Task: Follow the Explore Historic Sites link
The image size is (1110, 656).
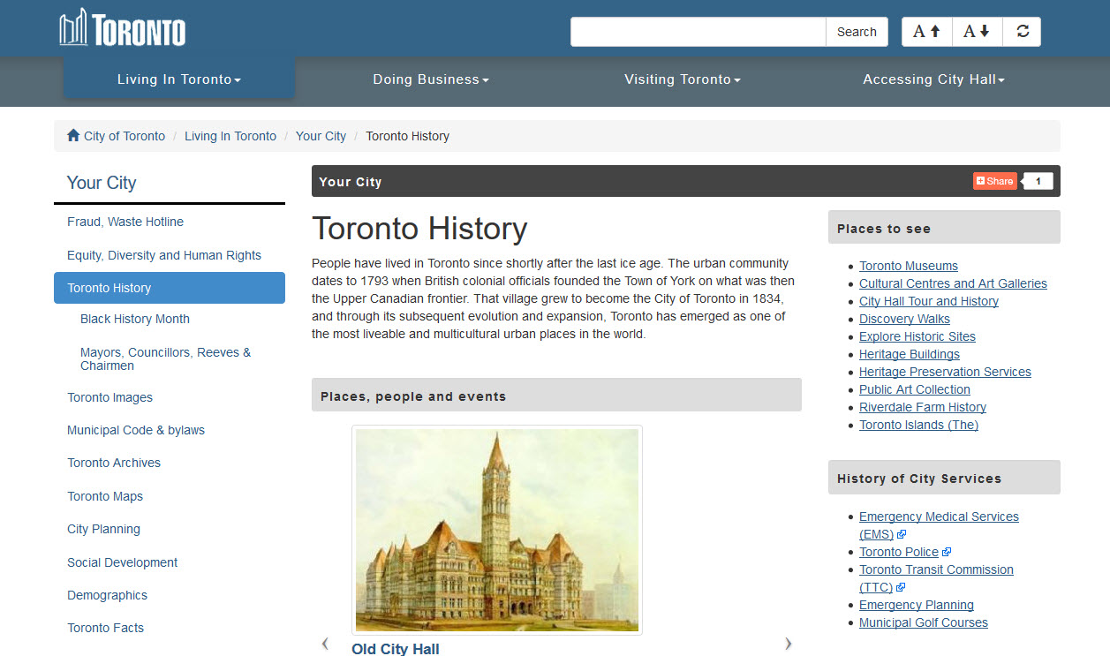Action: pyautogui.click(x=917, y=336)
